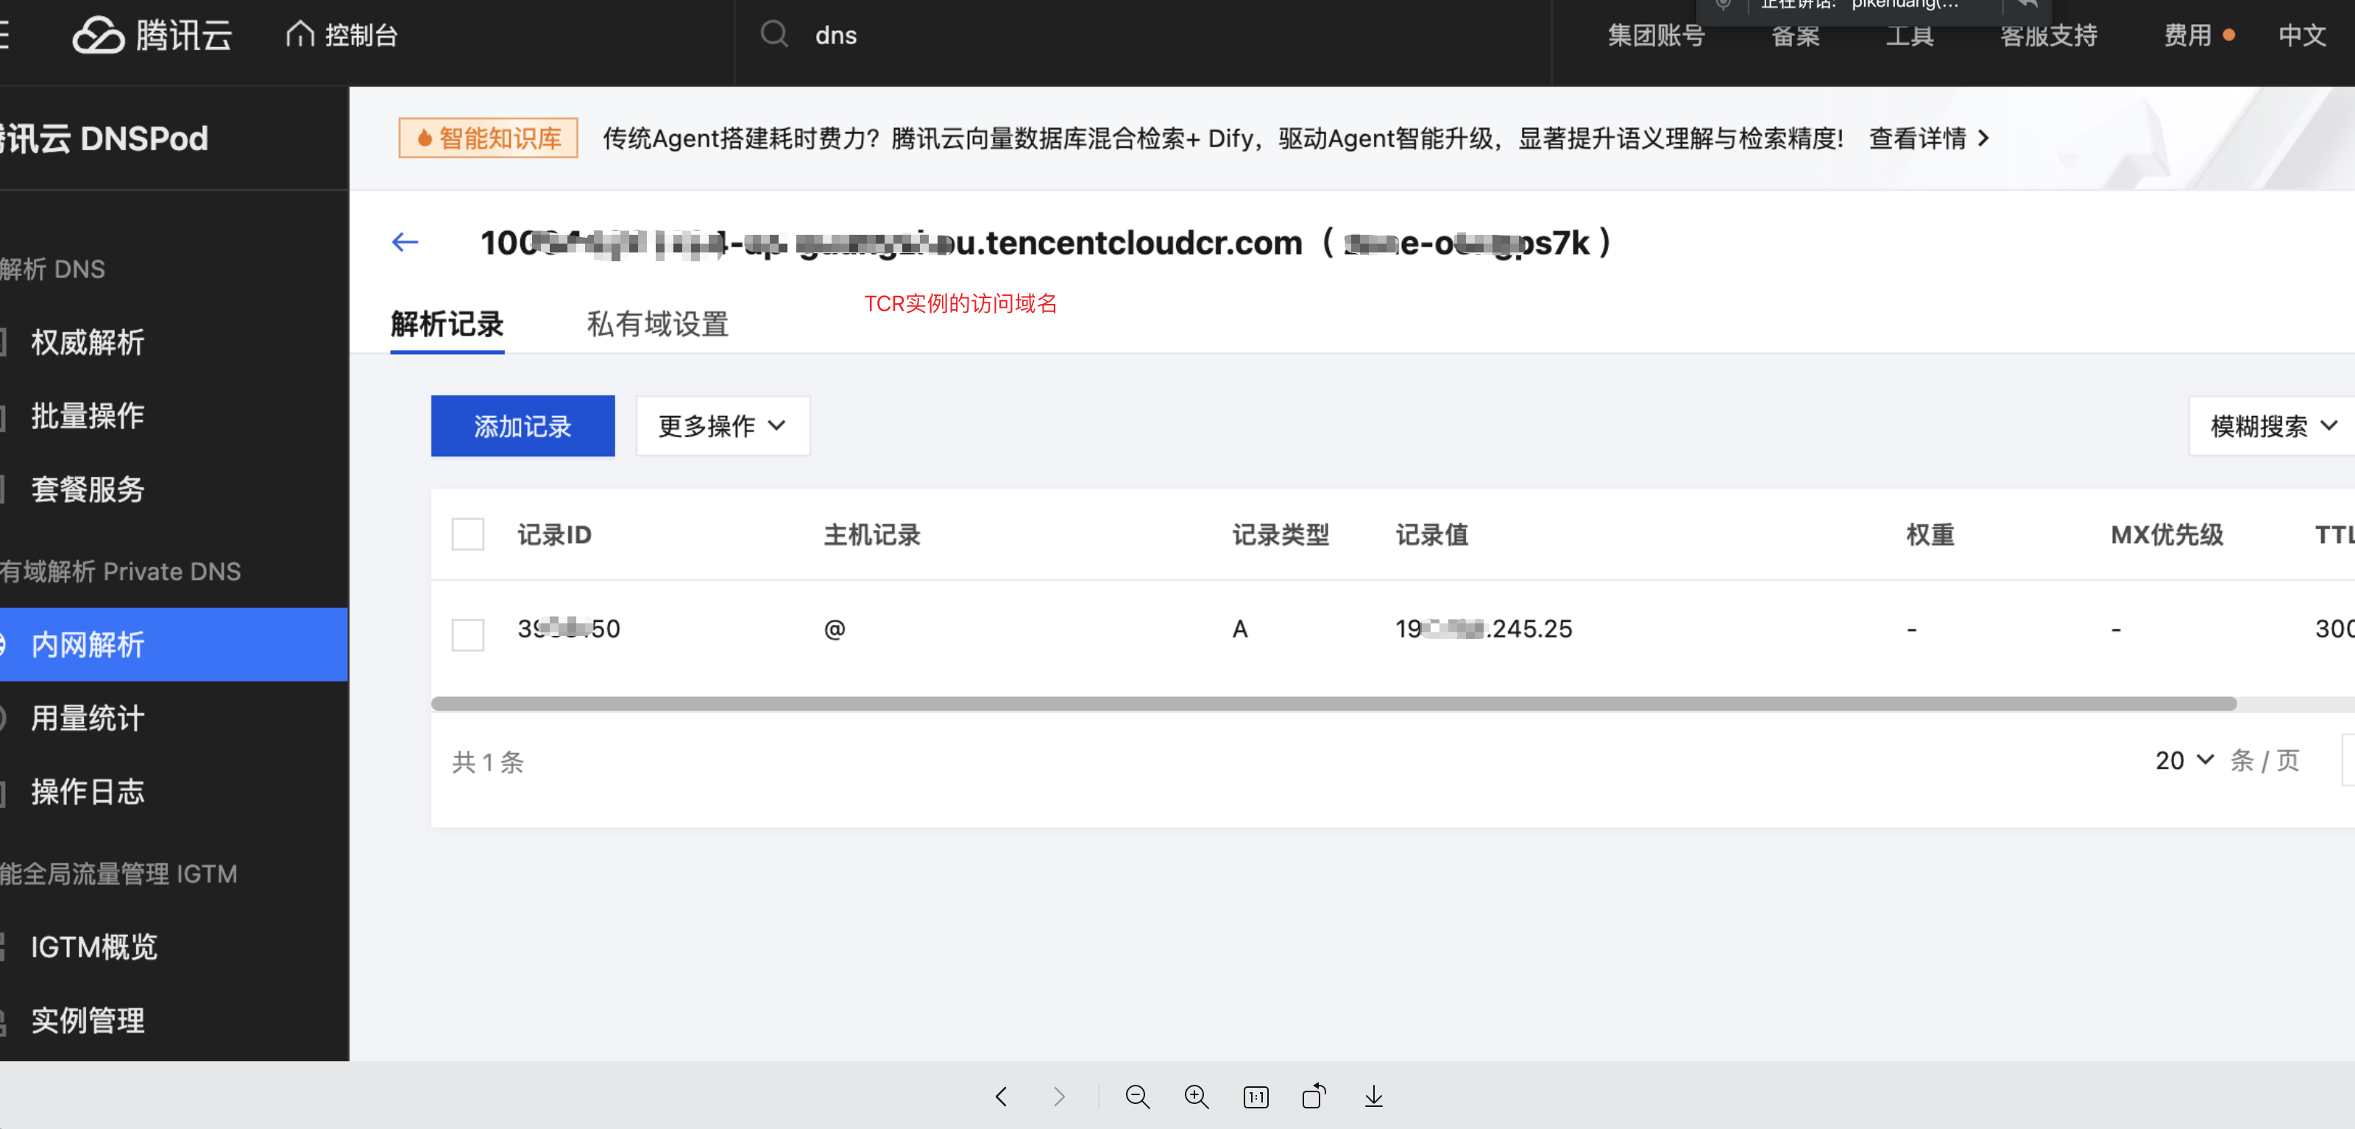2355x1129 pixels.
Task: Zoom out with the viewer magnifier
Action: coord(1137,1096)
